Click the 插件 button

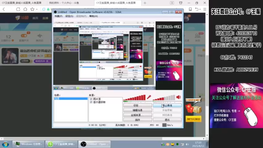pos(137,120)
